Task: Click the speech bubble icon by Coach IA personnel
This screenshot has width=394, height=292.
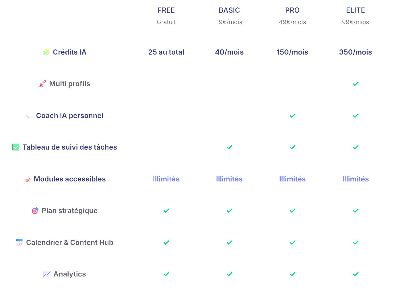Action: (x=29, y=116)
